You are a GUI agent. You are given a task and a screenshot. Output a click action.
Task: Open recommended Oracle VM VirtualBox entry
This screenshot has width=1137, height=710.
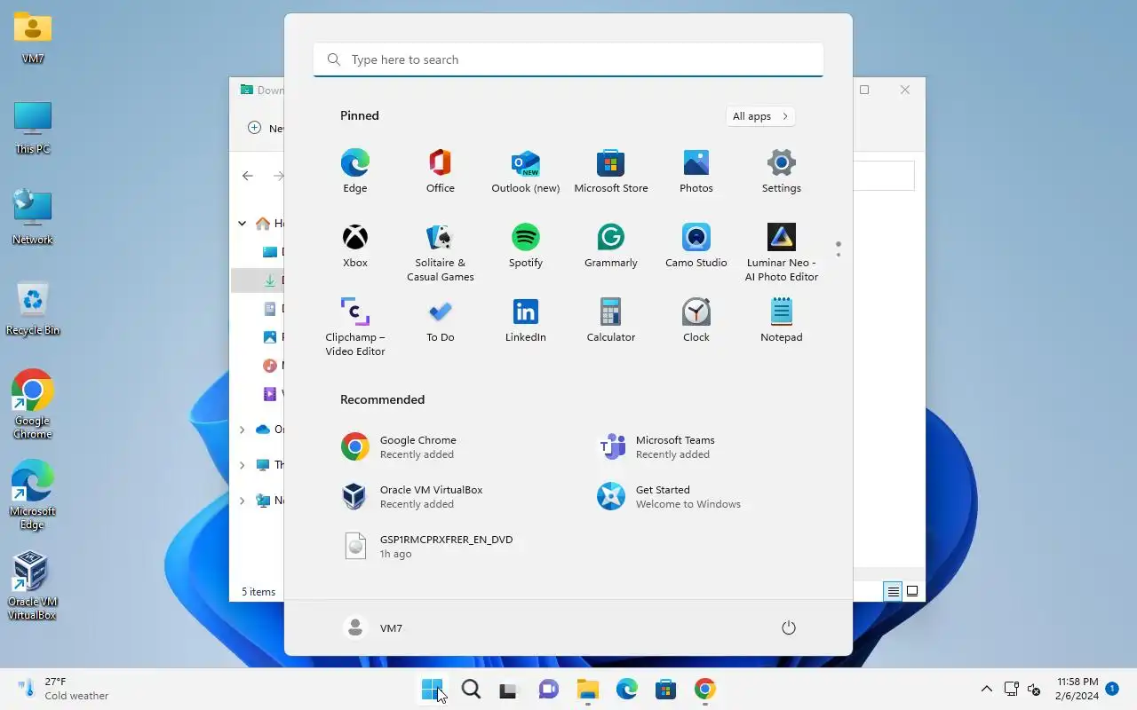440,496
